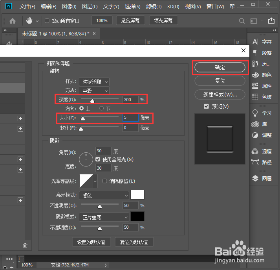
Task: Close the 未标题-1 document tab
Action: (x=94, y=33)
